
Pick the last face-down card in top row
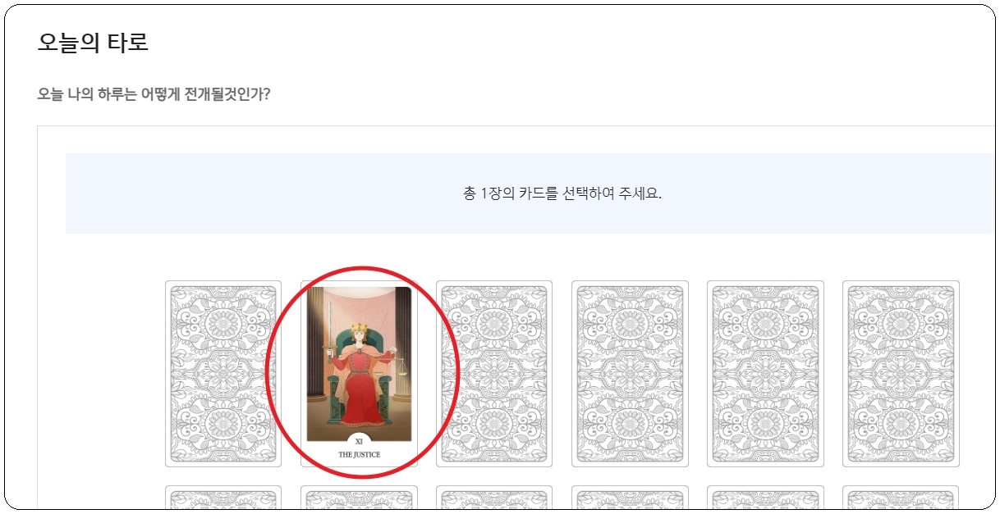point(901,374)
